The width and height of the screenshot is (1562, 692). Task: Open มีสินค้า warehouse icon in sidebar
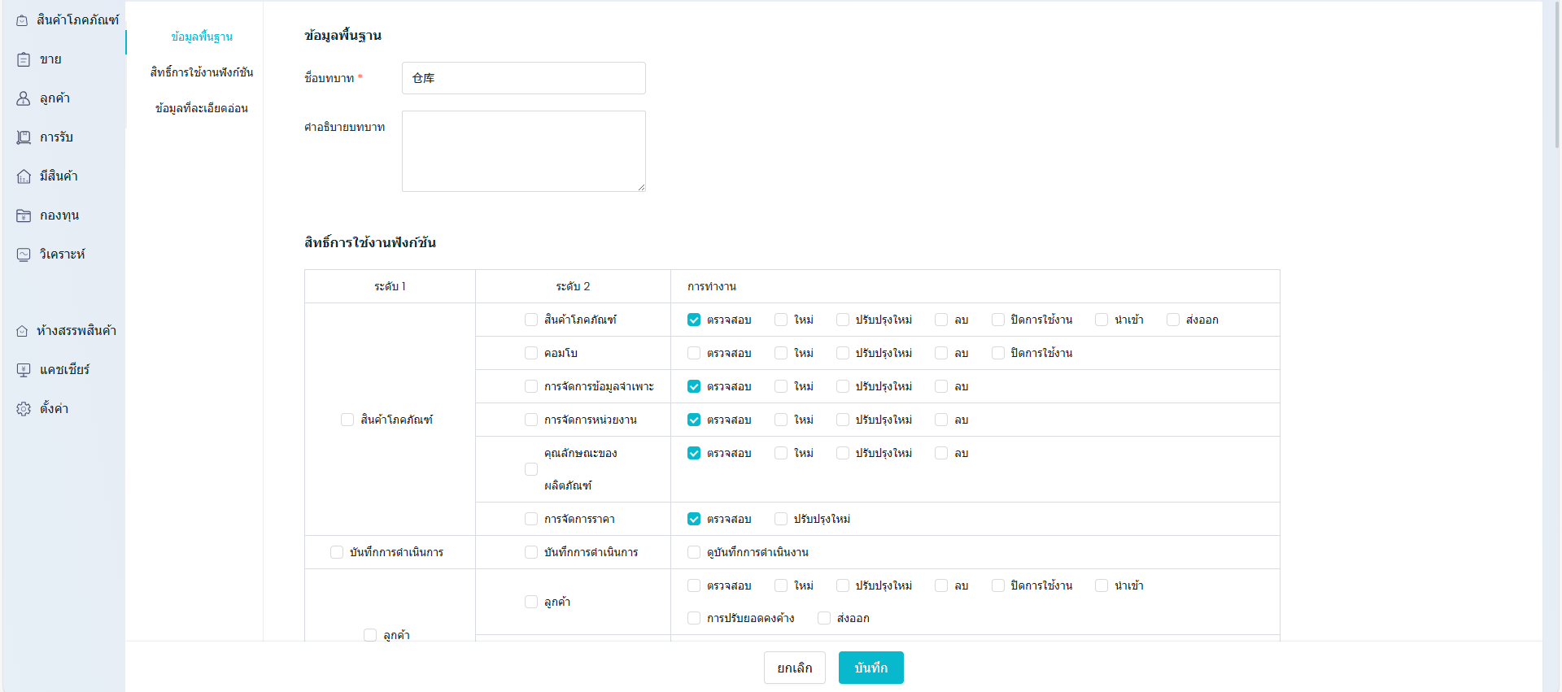click(x=24, y=176)
